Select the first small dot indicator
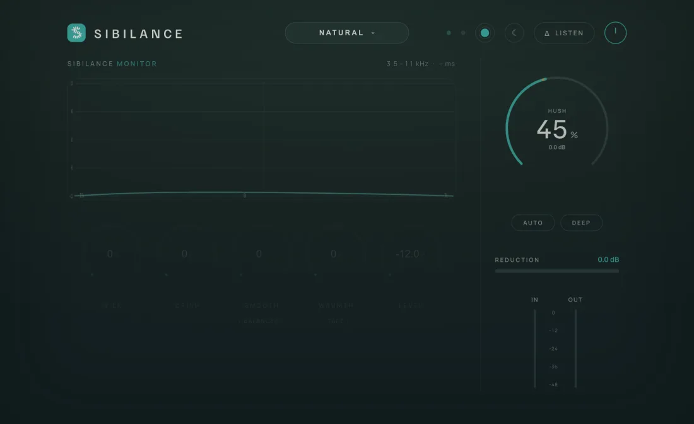The width and height of the screenshot is (694, 424). tap(449, 33)
